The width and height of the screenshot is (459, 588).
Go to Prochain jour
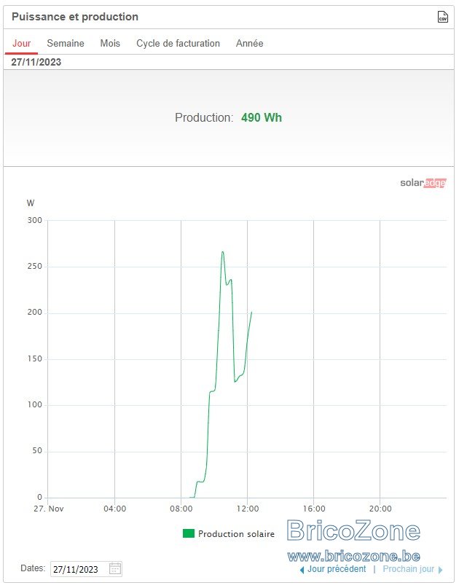point(408,569)
